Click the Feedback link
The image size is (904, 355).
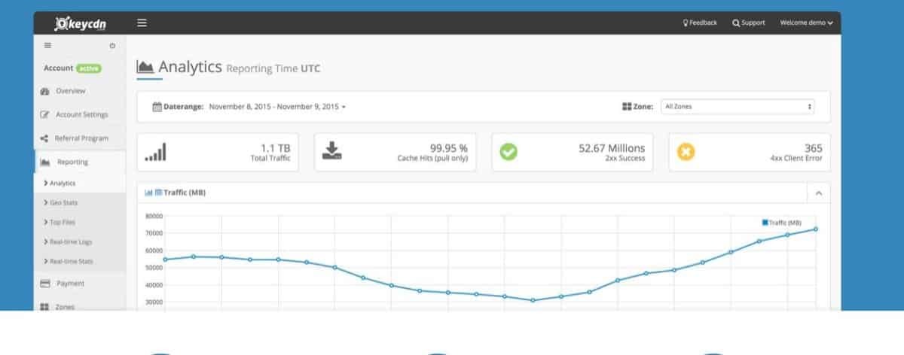point(700,23)
